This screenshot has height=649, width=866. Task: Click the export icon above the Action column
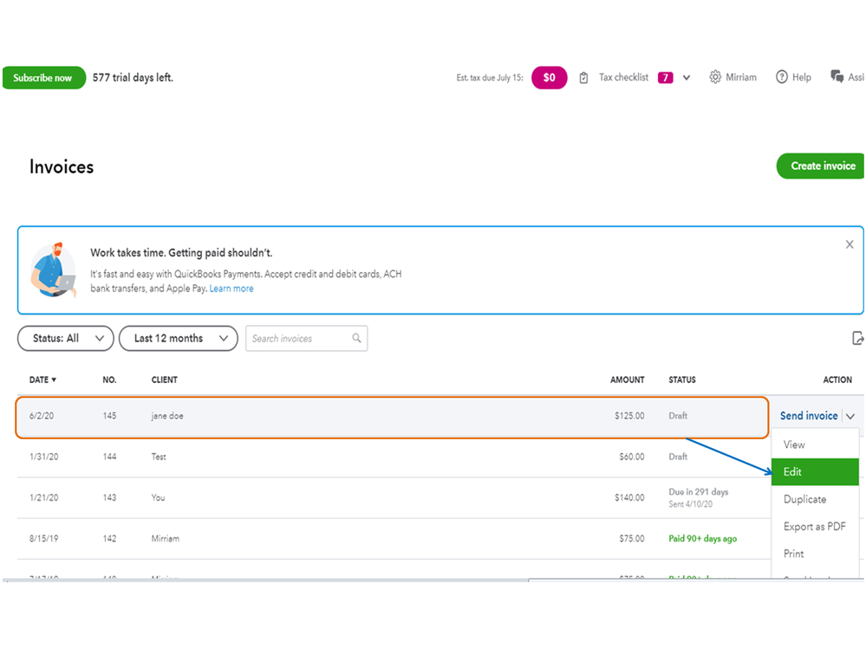click(x=857, y=338)
